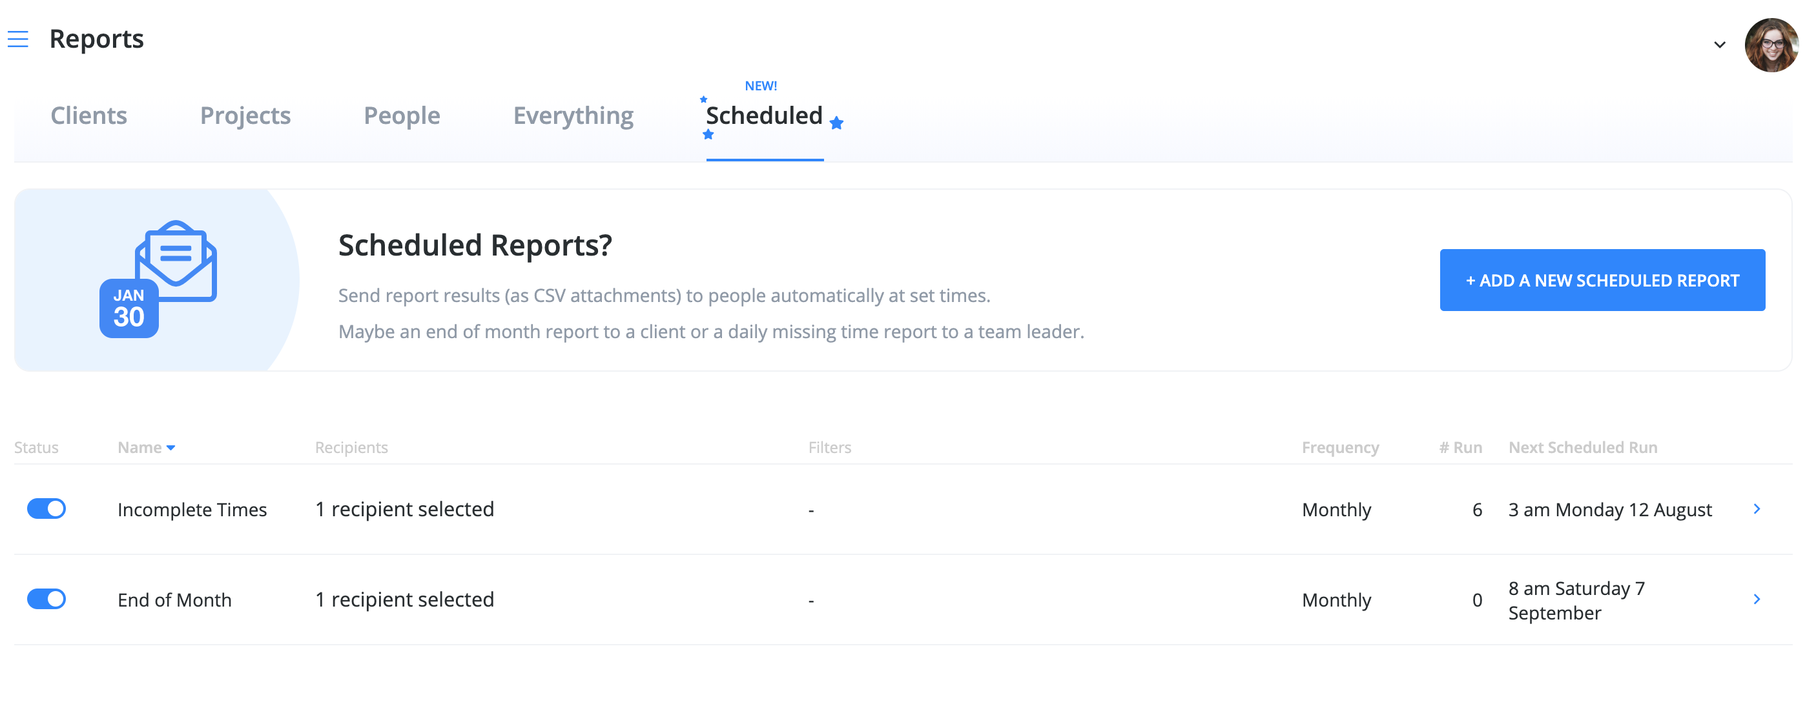This screenshot has height=715, width=1816.
Task: Switch to the Clients tab
Action: click(88, 116)
